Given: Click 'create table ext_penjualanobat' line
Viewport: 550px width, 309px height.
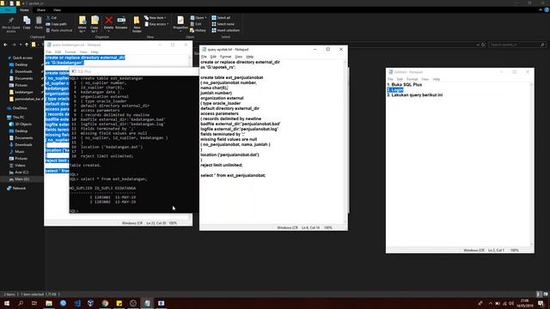Looking at the screenshot, I should (231, 77).
